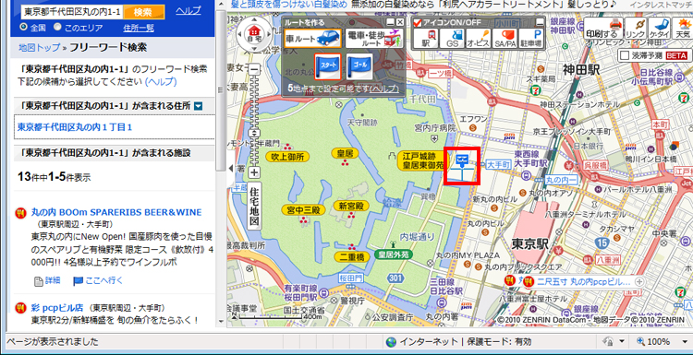Open the 二尺五寸 丸の内pcpビル map popup link

coord(584,281)
